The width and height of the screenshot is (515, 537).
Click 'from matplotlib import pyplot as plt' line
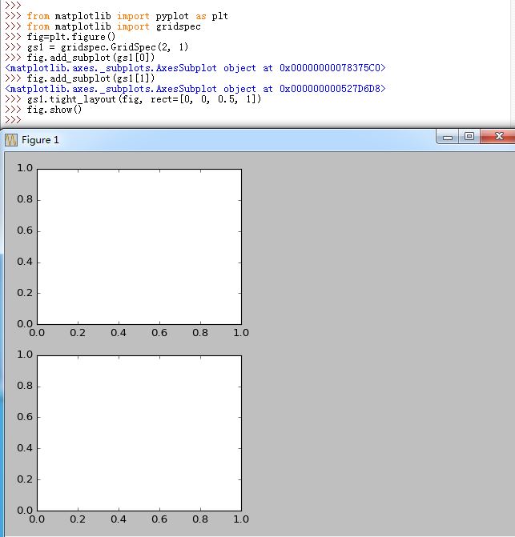[127, 16]
